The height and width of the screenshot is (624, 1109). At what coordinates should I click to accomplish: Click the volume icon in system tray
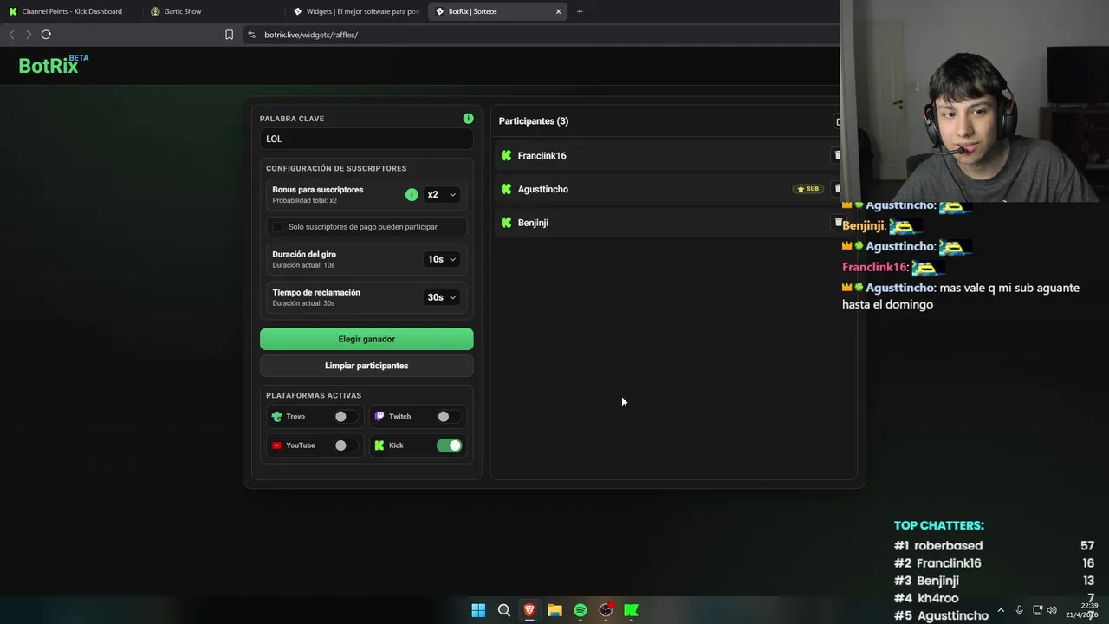tap(1052, 610)
